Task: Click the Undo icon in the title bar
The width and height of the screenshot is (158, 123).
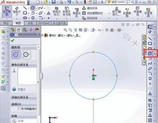Action: pyautogui.click(x=69, y=2)
